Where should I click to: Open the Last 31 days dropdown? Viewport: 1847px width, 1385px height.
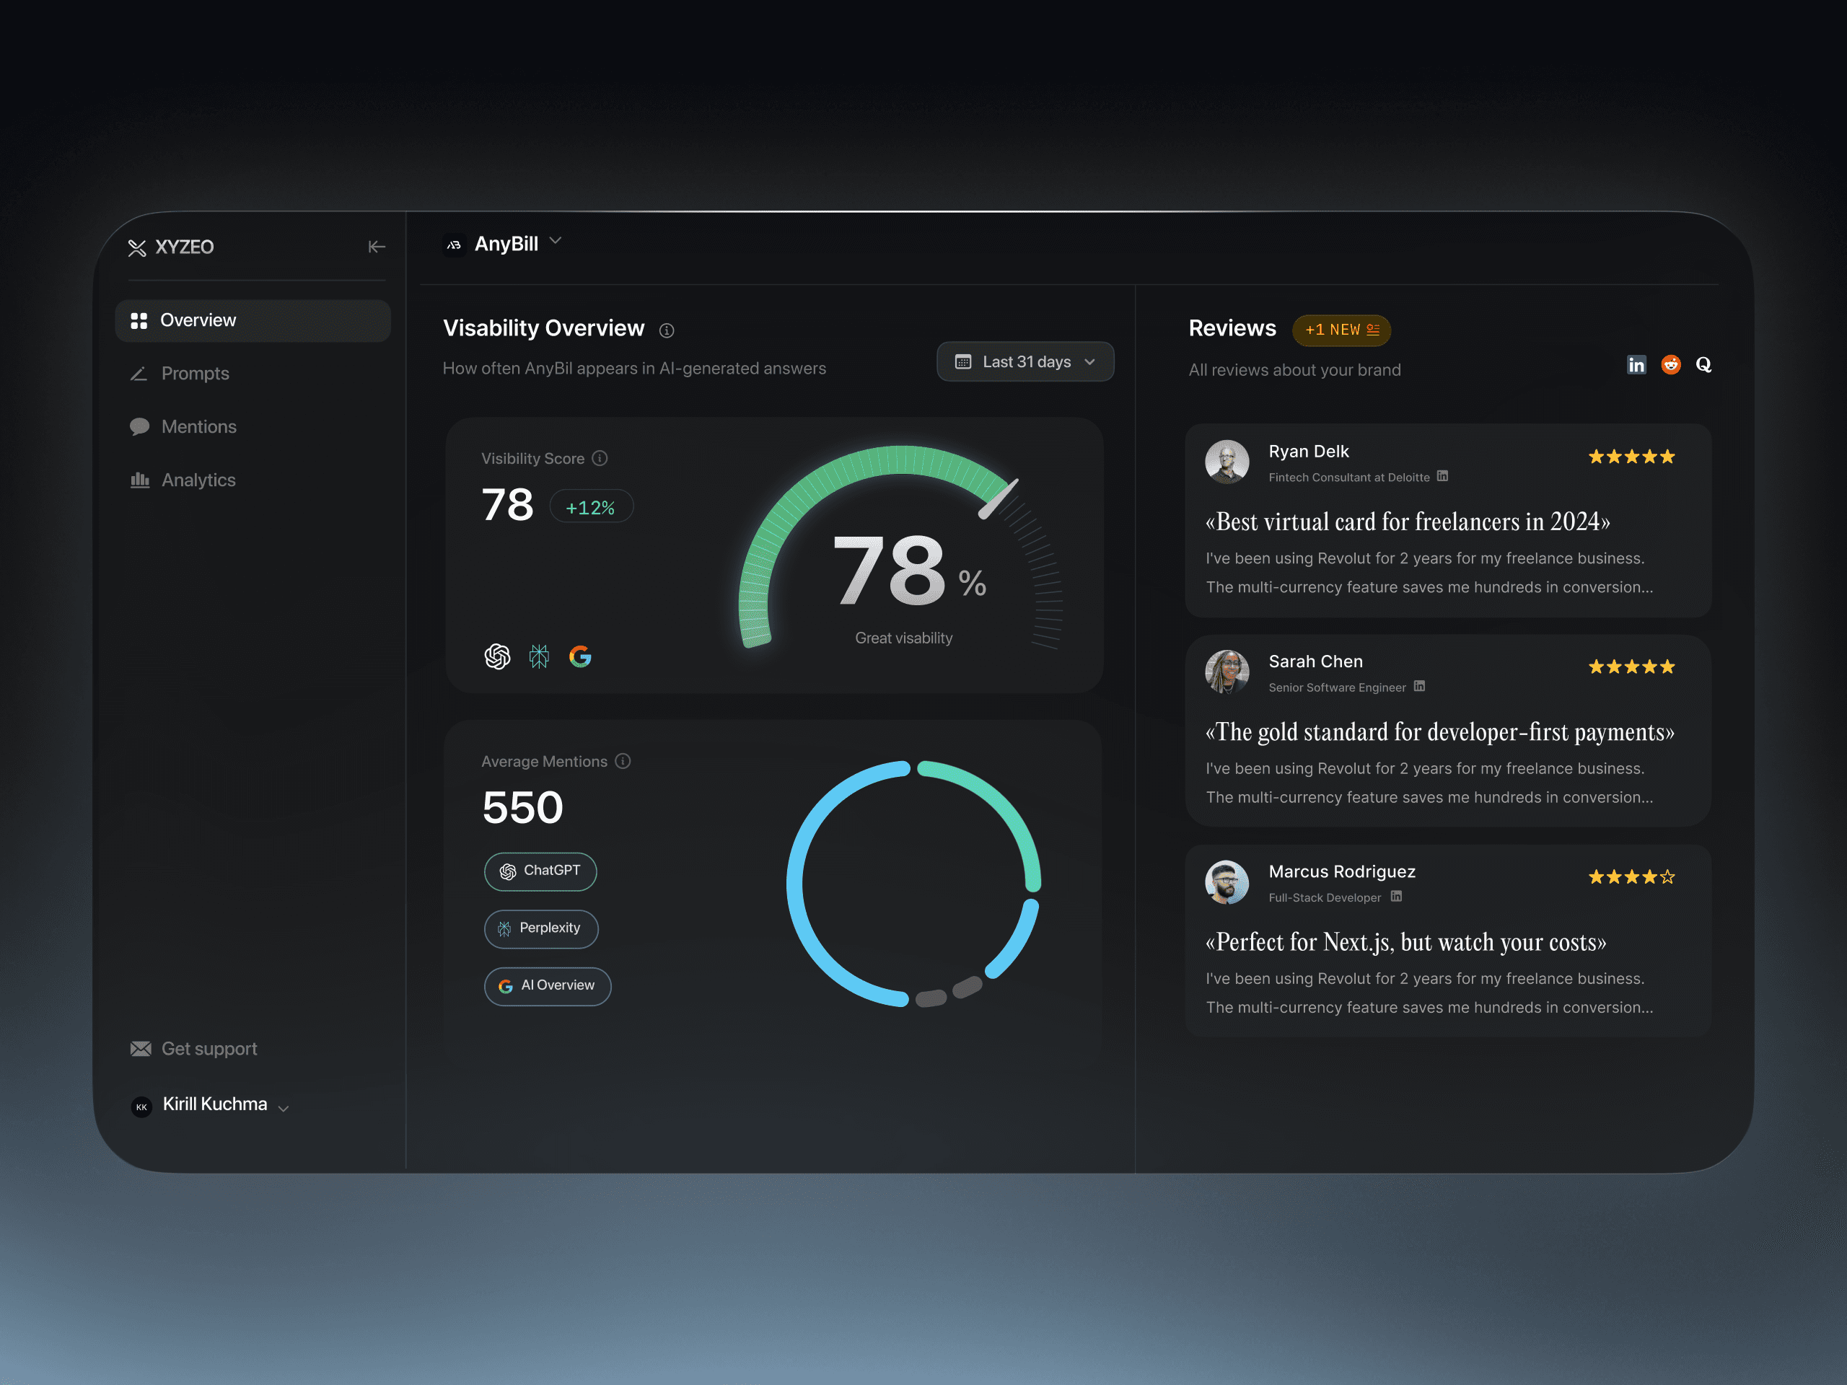pyautogui.click(x=1025, y=361)
